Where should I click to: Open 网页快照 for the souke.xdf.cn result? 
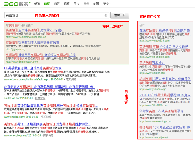[x=40, y=98]
